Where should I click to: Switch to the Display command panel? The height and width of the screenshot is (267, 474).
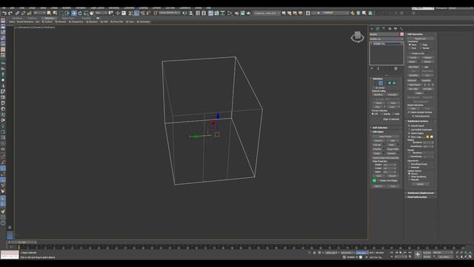point(395,28)
